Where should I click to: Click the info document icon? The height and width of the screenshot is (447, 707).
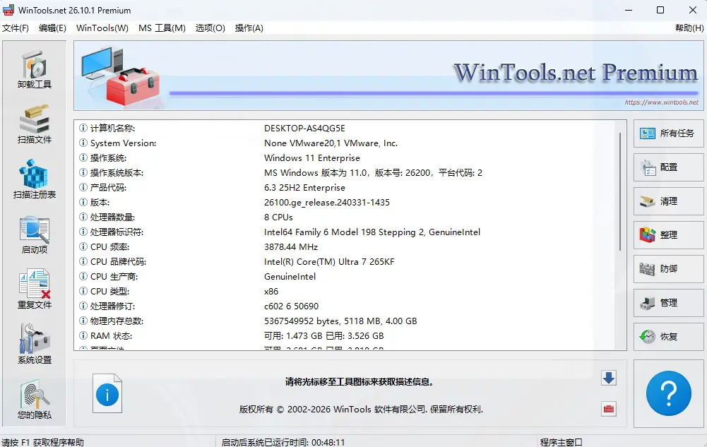coord(107,393)
